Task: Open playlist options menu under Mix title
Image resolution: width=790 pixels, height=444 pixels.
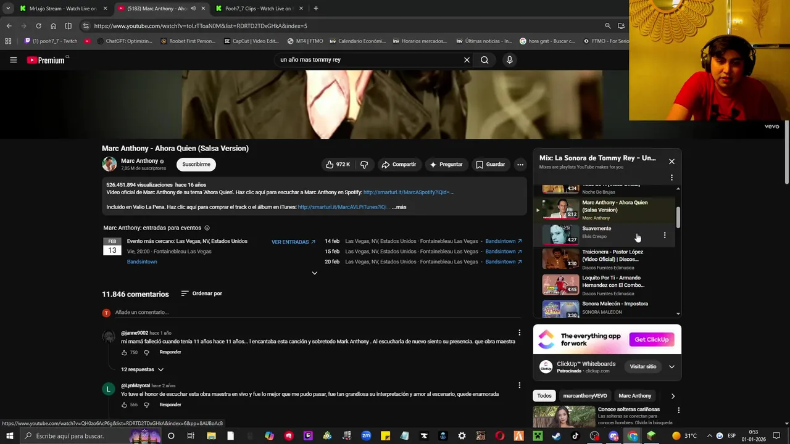Action: click(x=671, y=178)
